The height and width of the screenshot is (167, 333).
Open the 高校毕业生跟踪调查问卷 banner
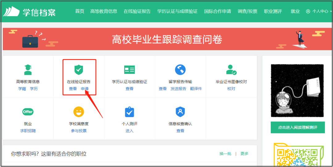pos(166,39)
